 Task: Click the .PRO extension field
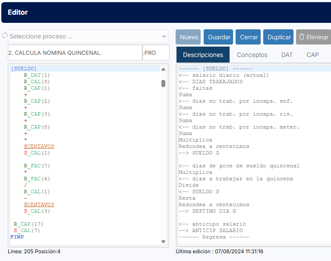click(155, 53)
